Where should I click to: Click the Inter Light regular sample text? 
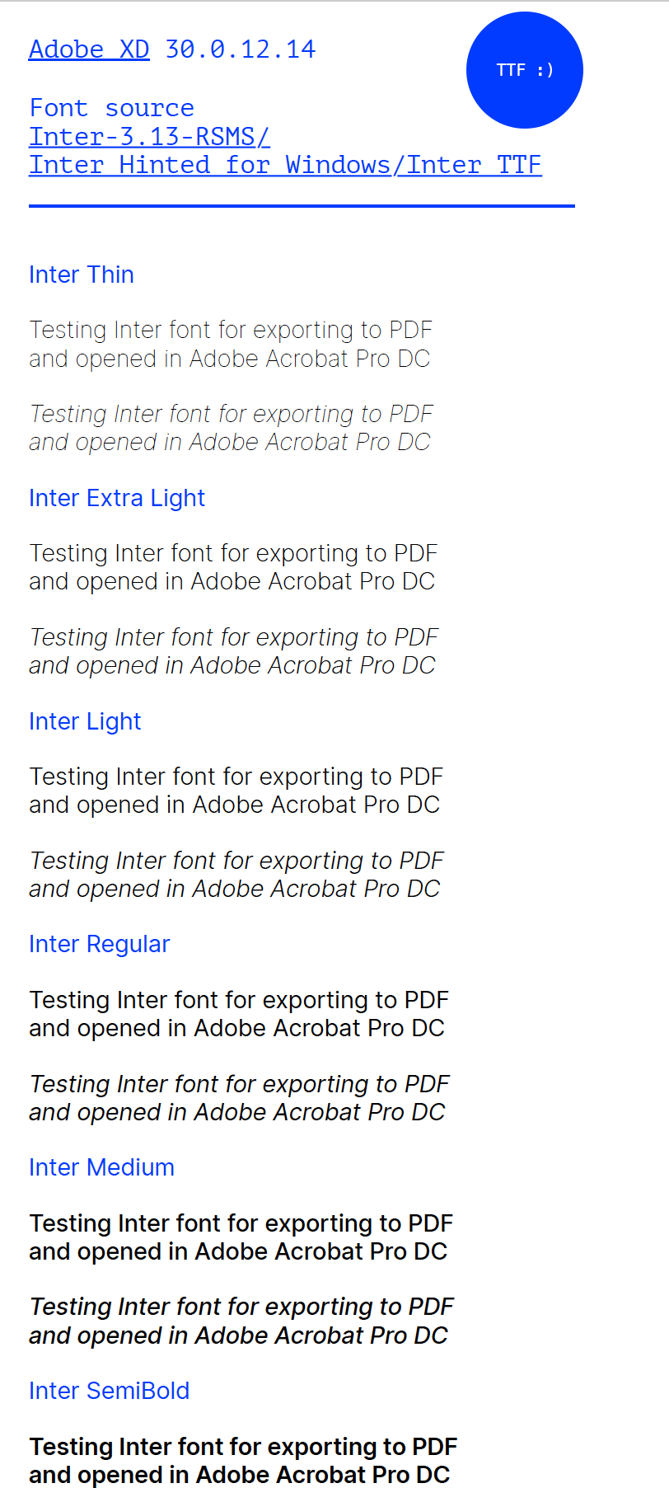236,791
